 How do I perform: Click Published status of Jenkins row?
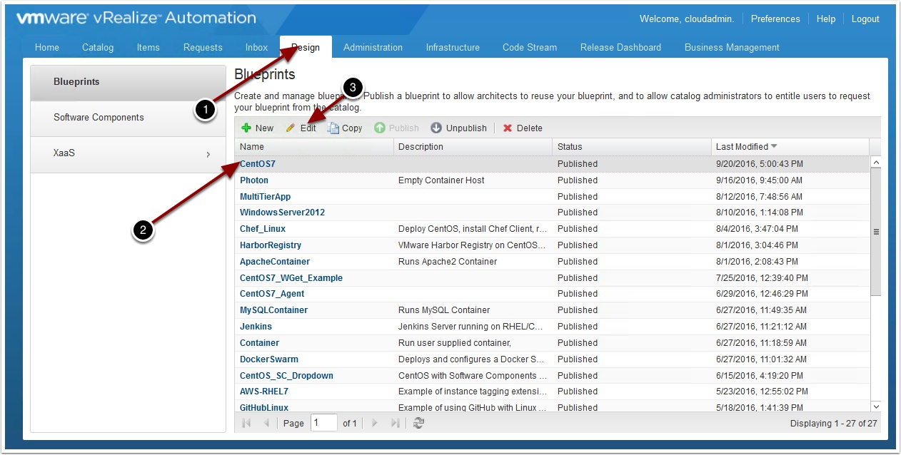578,327
